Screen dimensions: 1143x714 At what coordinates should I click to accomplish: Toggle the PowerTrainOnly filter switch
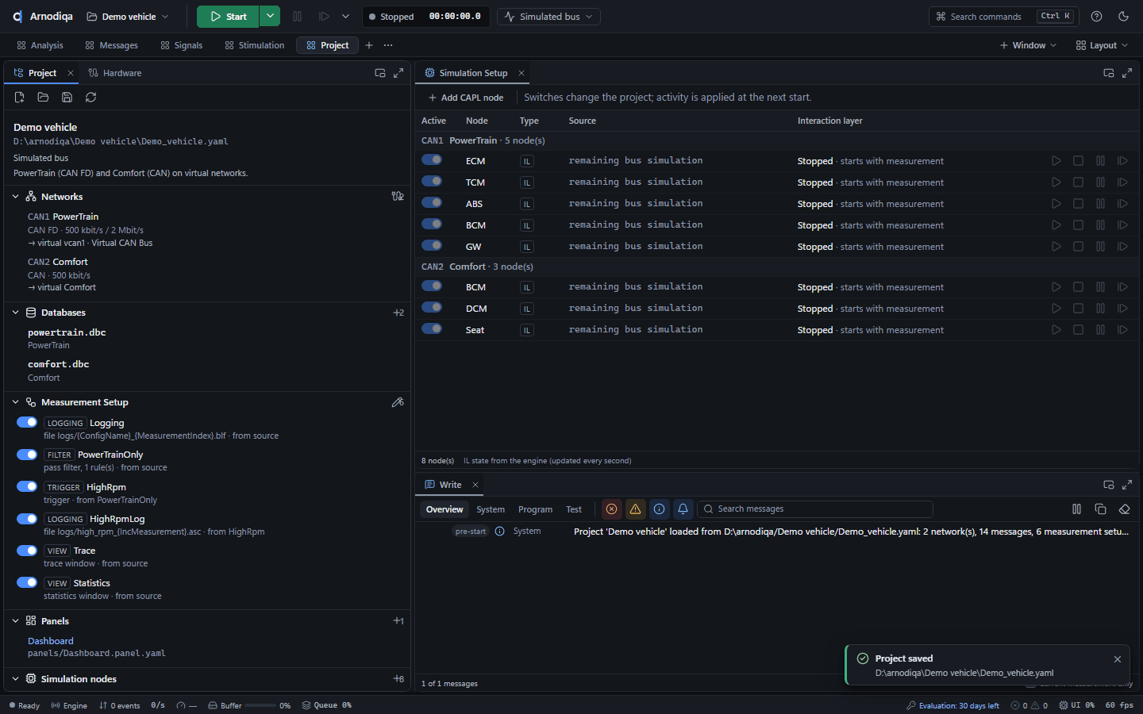(27, 455)
